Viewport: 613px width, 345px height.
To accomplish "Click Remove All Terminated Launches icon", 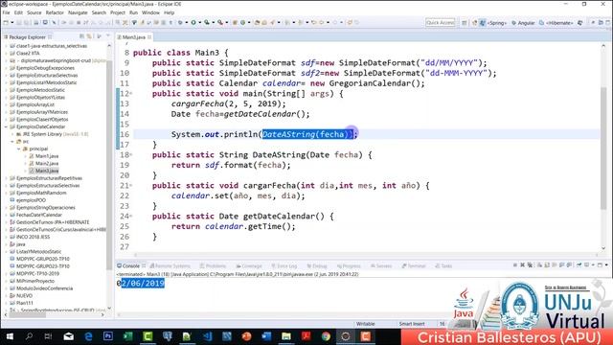I will point(530,265).
